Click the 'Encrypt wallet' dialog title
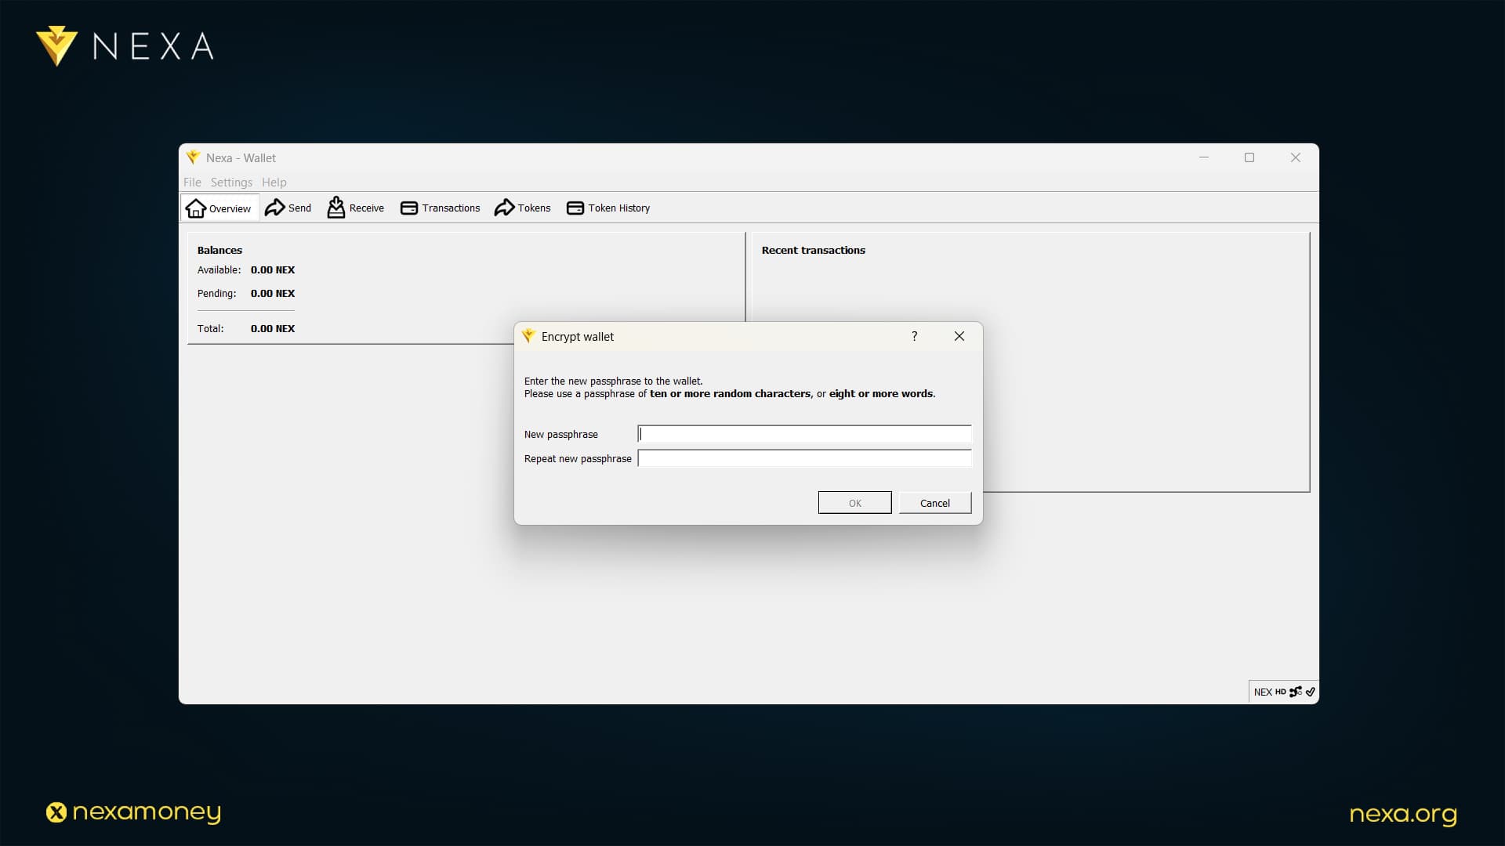Image resolution: width=1505 pixels, height=846 pixels. pos(577,336)
